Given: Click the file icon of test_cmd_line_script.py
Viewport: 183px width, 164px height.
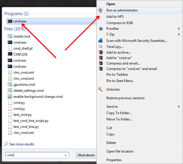Looking at the screenshot, I should pyautogui.click(x=10, y=120).
